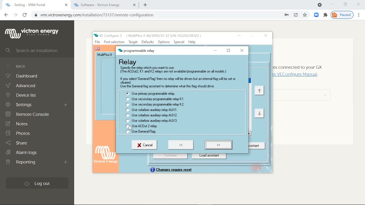Close the Software - Victron Energy tab

click(x=135, y=5)
